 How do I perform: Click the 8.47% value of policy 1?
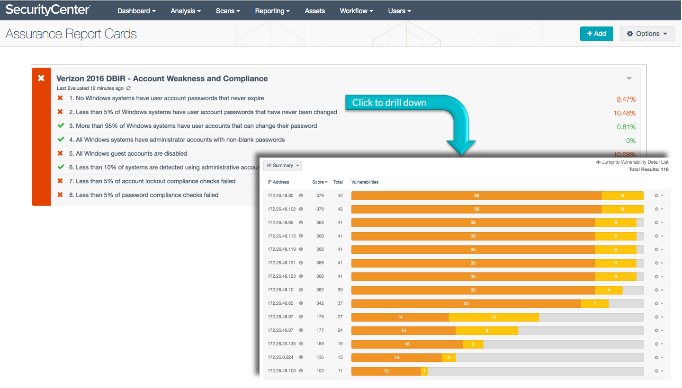pyautogui.click(x=626, y=99)
